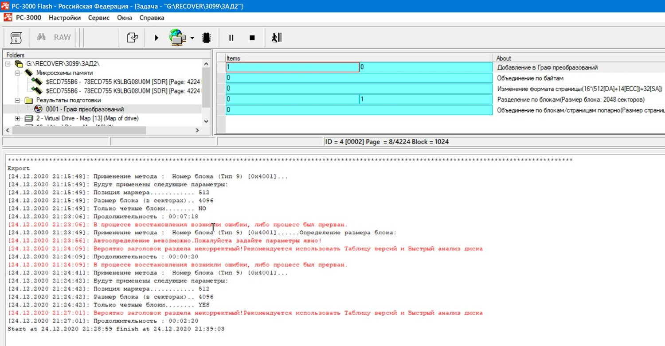Click the About column header
Screen dimensions: 665x346
tap(579, 58)
